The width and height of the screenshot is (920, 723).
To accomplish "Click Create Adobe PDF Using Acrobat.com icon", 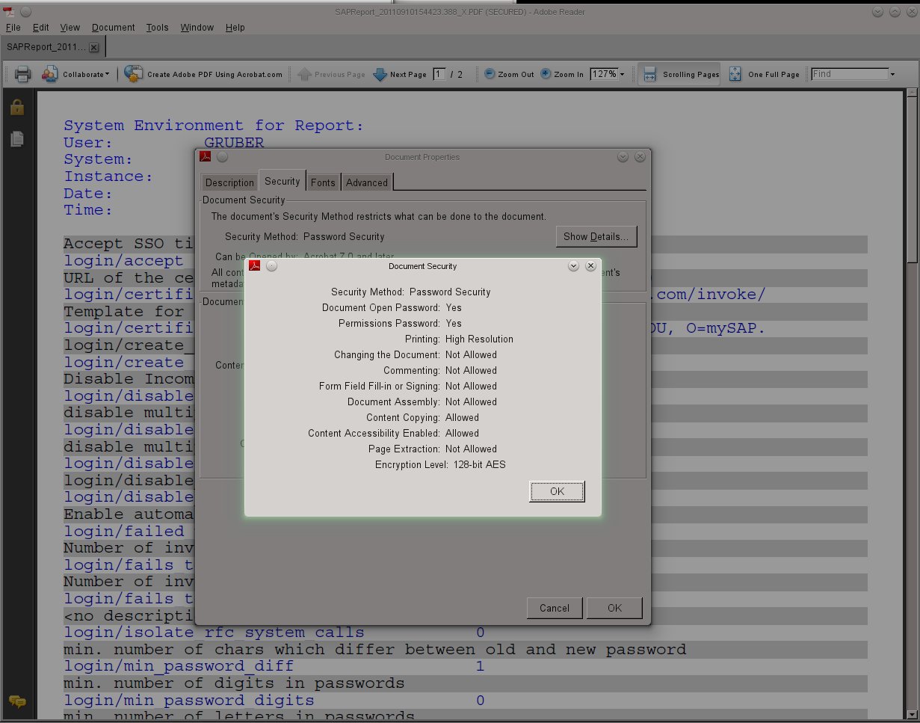I will click(134, 74).
